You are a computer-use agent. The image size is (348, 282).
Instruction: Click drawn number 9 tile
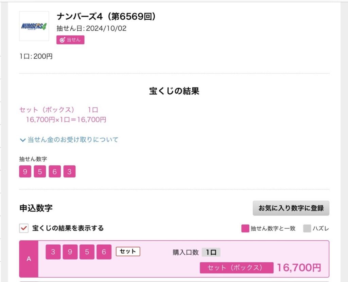25,171
